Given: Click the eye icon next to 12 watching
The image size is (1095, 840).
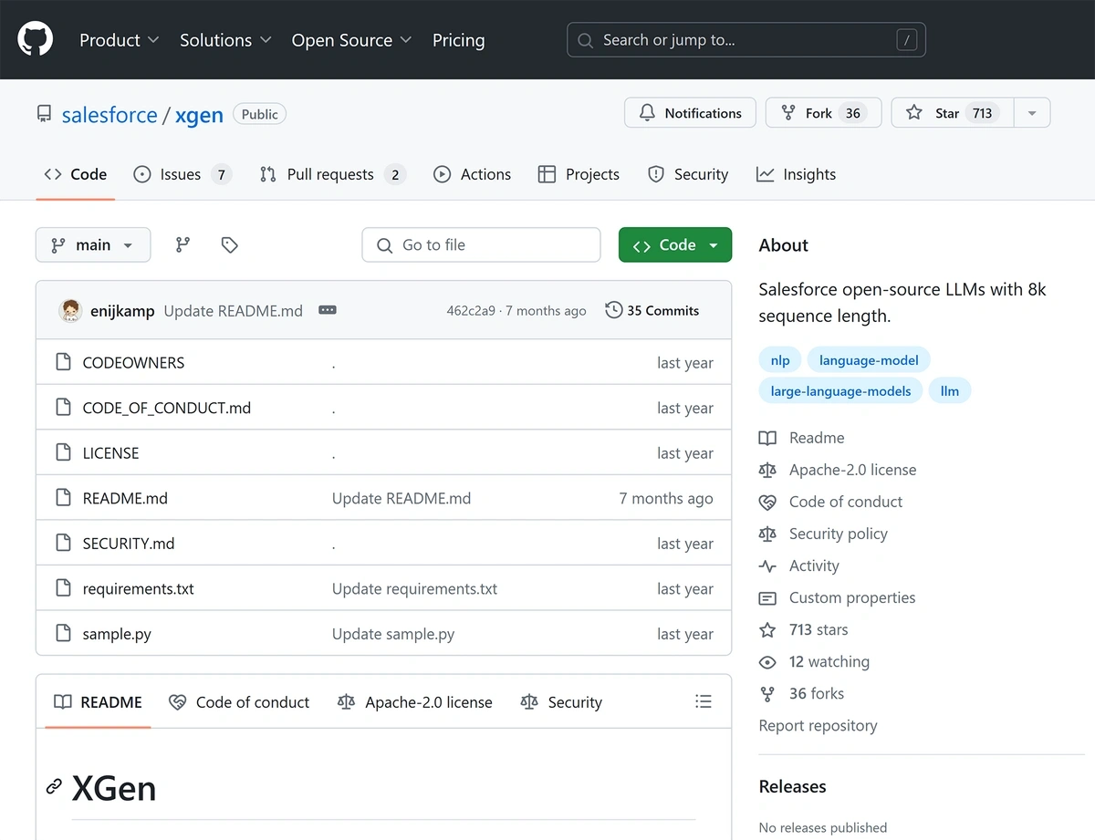Looking at the screenshot, I should tap(767, 661).
